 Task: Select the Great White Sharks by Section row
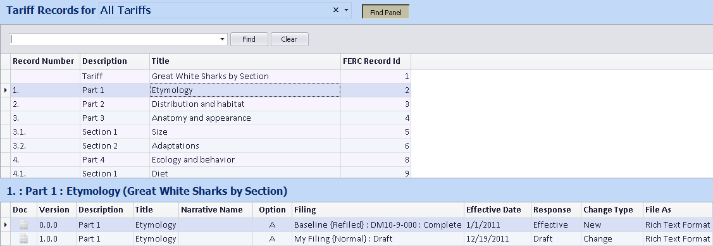pyautogui.click(x=206, y=77)
